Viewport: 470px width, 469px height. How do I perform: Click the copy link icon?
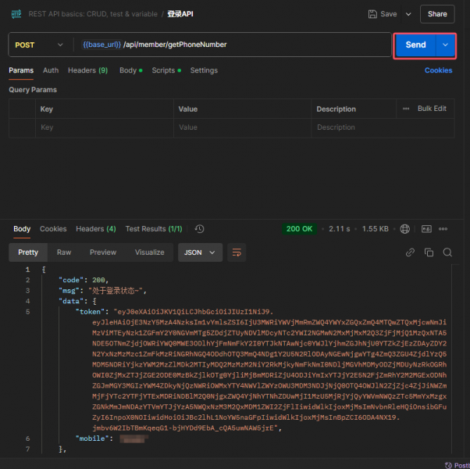coord(410,252)
